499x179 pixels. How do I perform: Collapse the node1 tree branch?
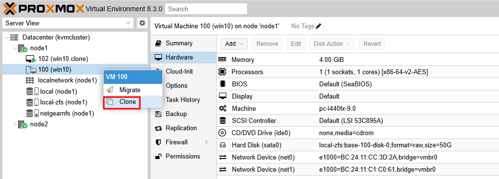[15, 48]
